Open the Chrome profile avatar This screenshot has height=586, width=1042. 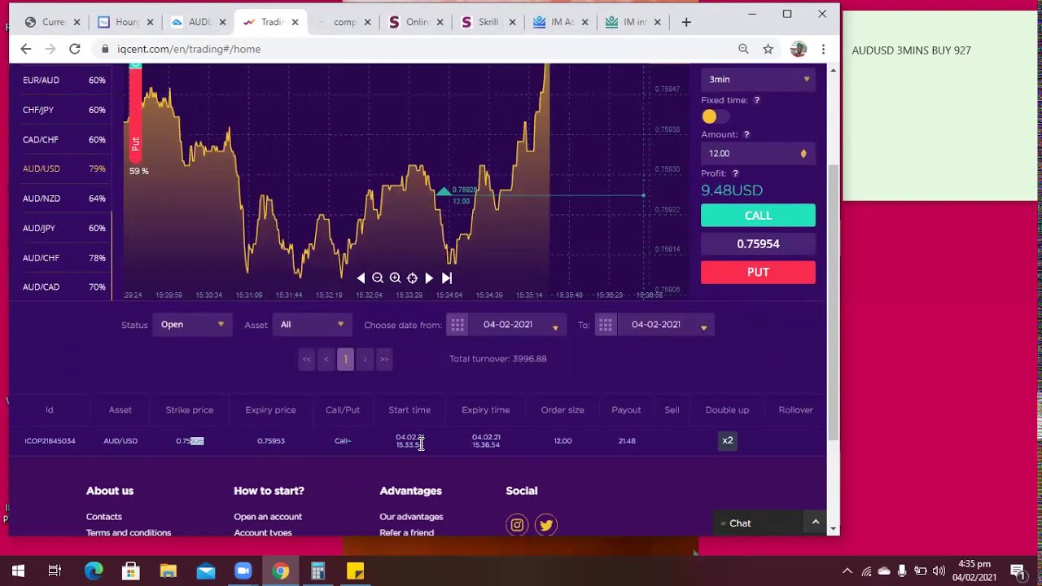click(x=798, y=49)
